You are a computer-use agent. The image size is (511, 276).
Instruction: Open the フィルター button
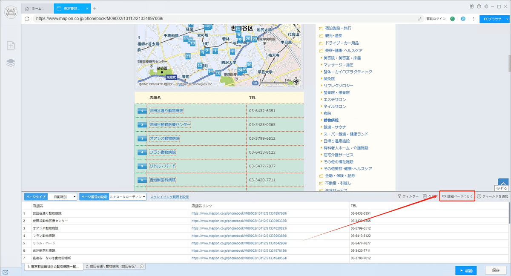[x=408, y=196]
